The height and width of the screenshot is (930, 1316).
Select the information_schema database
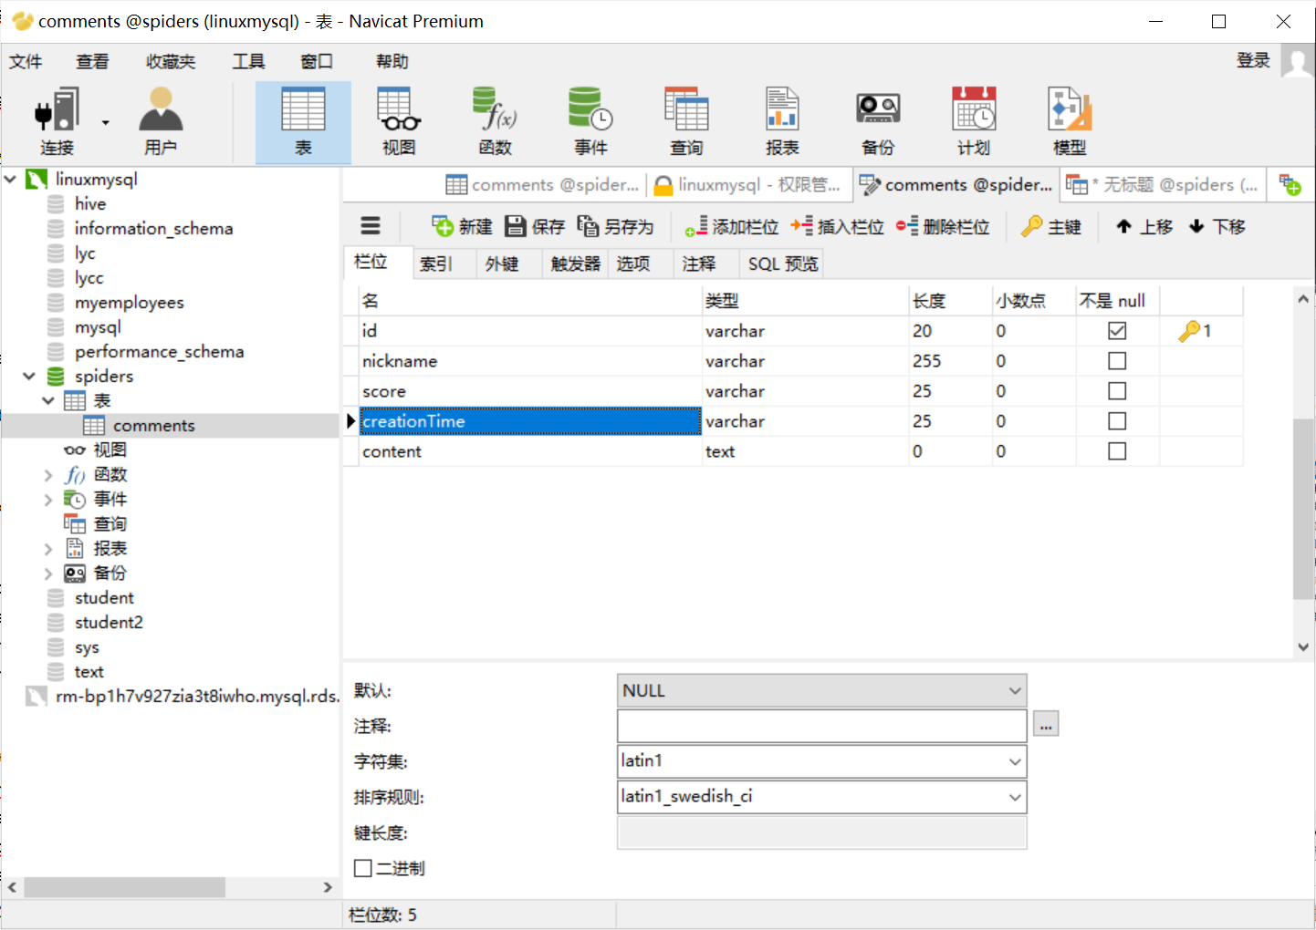[x=153, y=228]
